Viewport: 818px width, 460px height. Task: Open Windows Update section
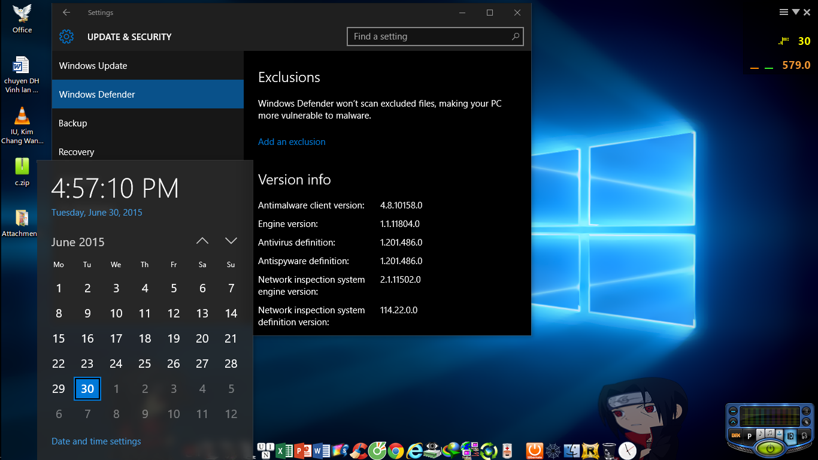coord(148,66)
